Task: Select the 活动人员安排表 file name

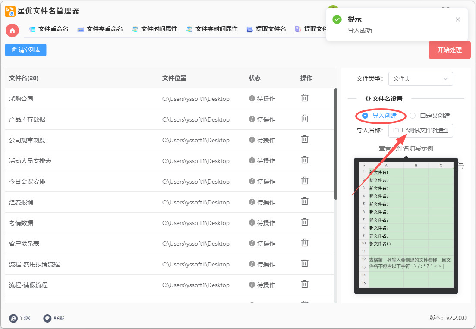Action: [30, 161]
